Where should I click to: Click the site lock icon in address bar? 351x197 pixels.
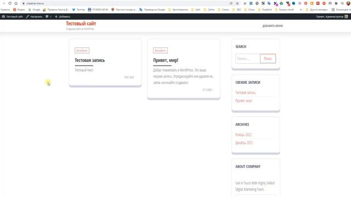(23, 3)
